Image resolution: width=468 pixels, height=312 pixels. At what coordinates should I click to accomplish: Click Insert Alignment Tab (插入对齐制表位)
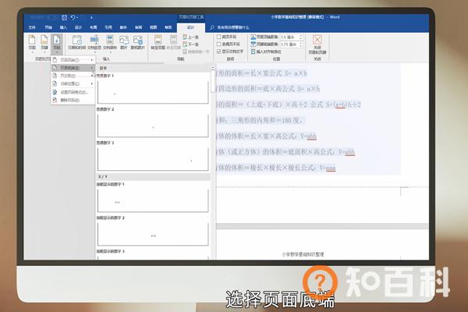pos(266,51)
